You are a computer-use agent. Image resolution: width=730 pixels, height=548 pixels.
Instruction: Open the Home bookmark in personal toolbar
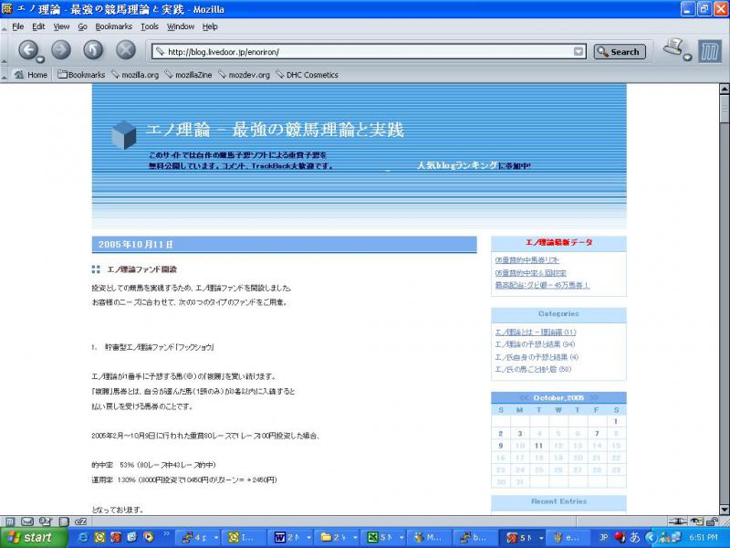[x=31, y=75]
